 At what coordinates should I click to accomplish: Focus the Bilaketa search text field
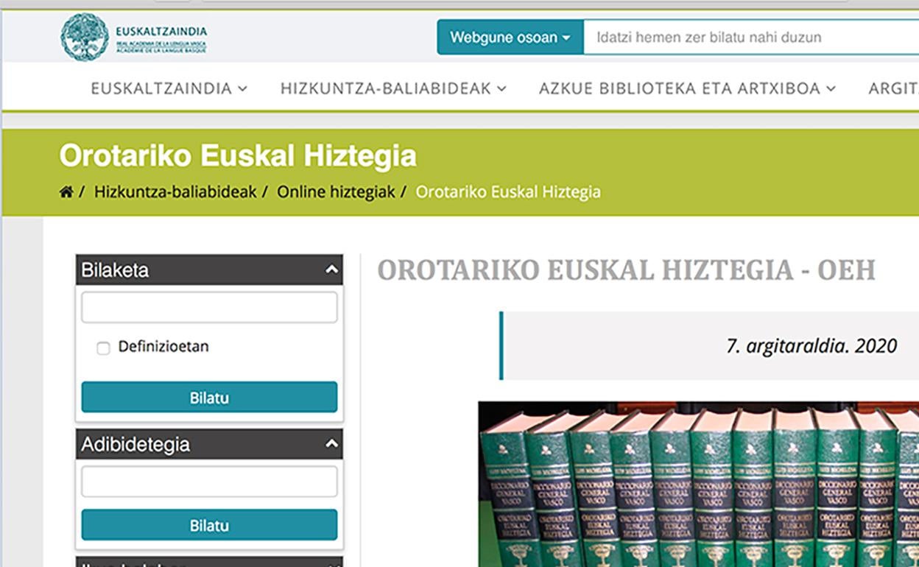(209, 308)
